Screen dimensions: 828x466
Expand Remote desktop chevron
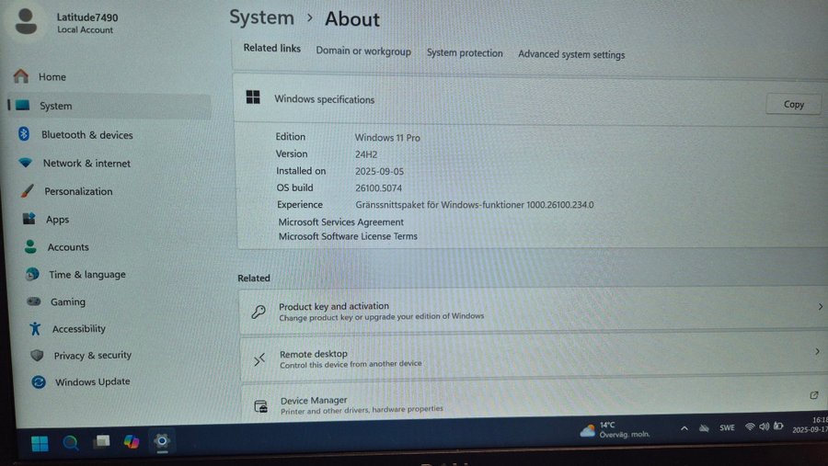pyautogui.click(x=817, y=351)
